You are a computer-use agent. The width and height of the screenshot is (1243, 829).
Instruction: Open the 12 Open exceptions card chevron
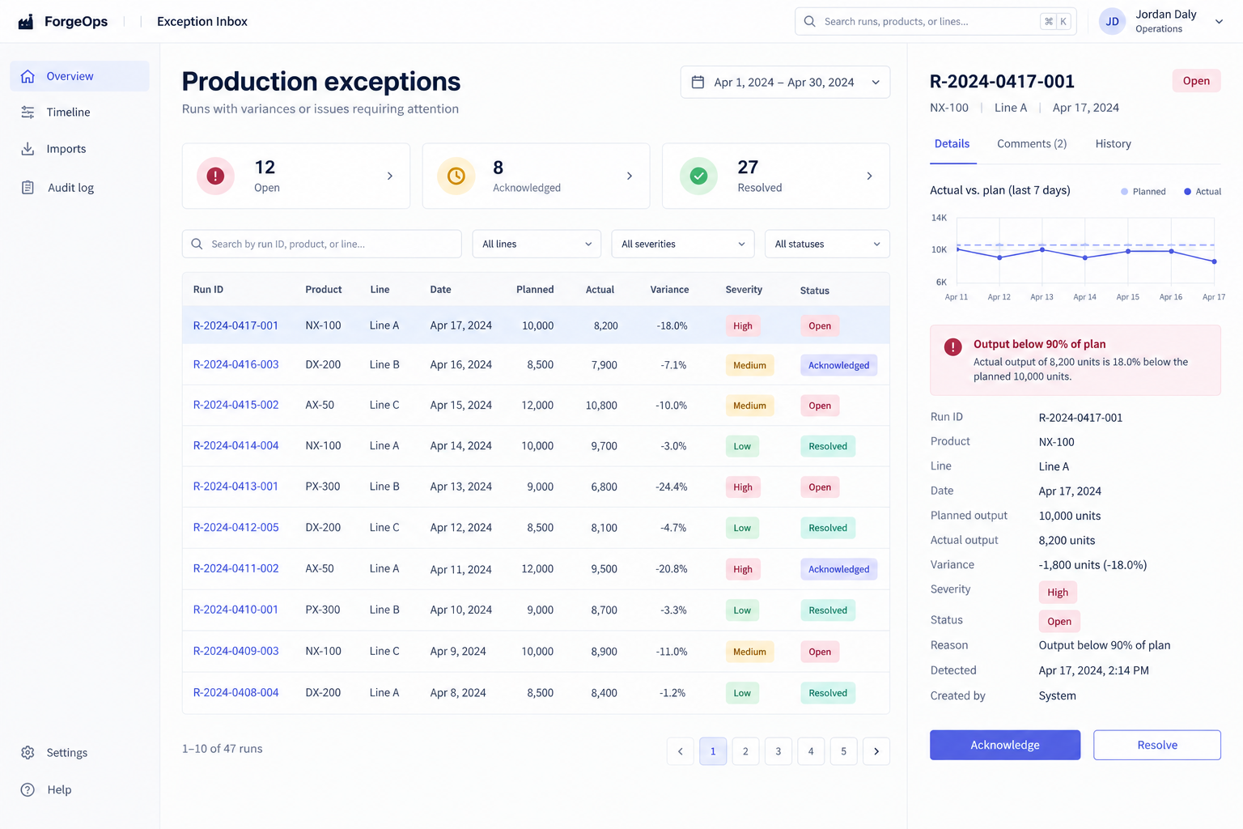click(x=389, y=176)
